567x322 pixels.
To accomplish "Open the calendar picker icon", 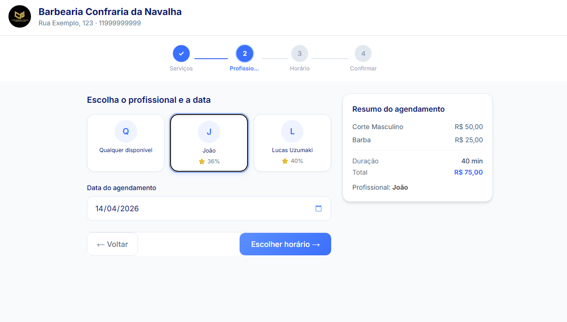I will coord(318,208).
